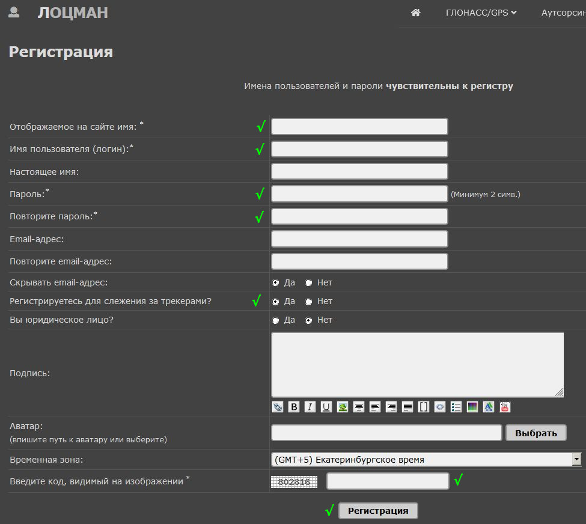Toggle italic text in signature editor
586x524 pixels.
click(x=310, y=407)
